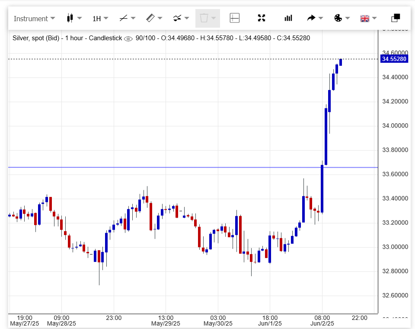The width and height of the screenshot is (415, 329).
Task: Open the indicators tool icon
Action: pyautogui.click(x=177, y=18)
